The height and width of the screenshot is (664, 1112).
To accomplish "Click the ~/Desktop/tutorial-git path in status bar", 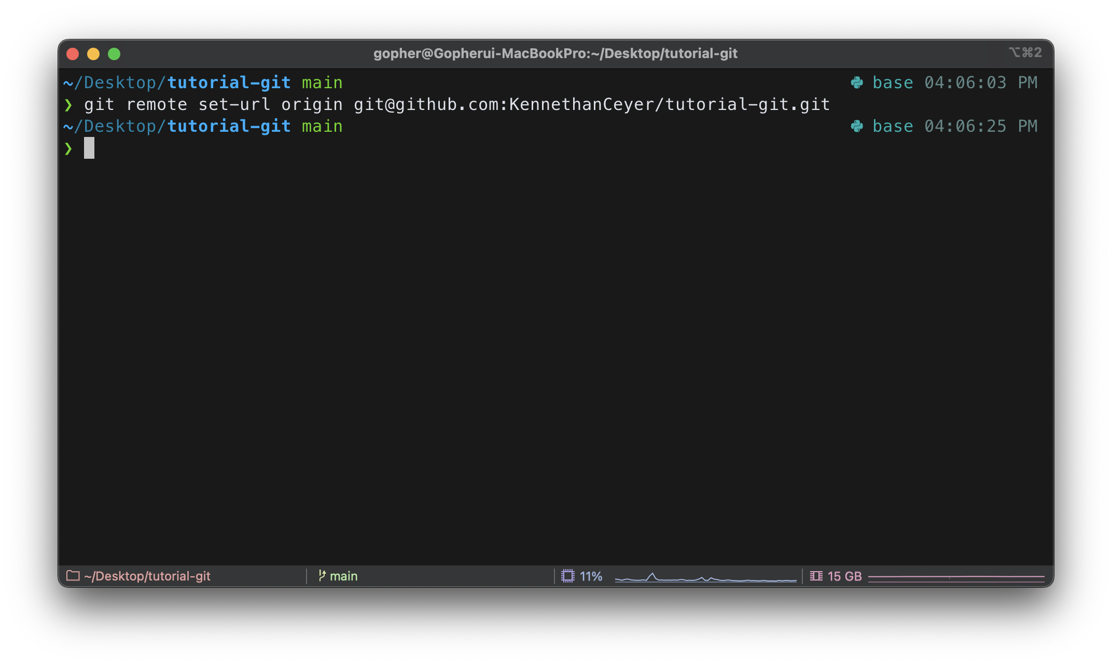I will coord(147,576).
